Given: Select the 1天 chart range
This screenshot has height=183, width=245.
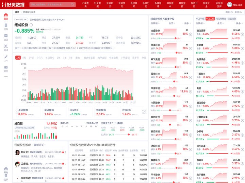Looking at the screenshot, I should (x=18, y=58).
